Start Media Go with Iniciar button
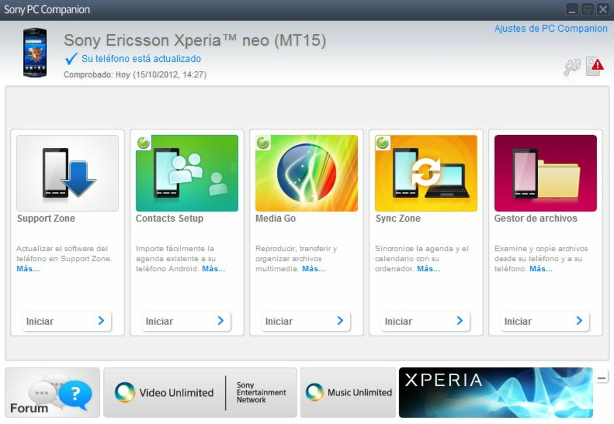 306,321
